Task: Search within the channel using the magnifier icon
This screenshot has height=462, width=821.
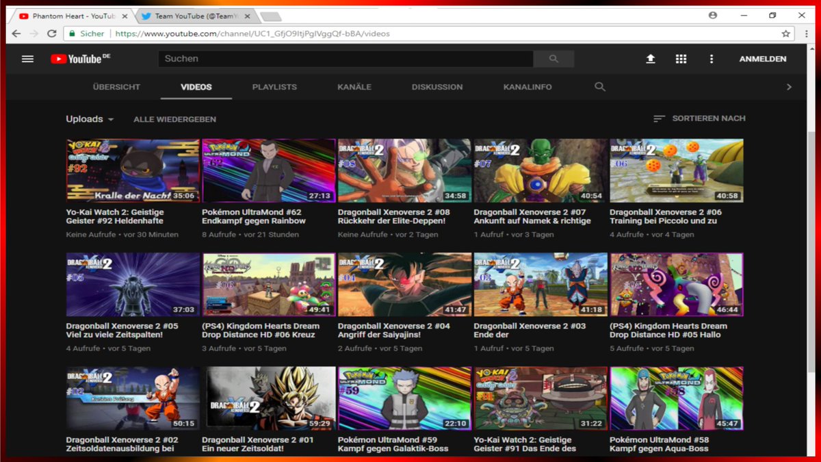Action: coord(600,87)
